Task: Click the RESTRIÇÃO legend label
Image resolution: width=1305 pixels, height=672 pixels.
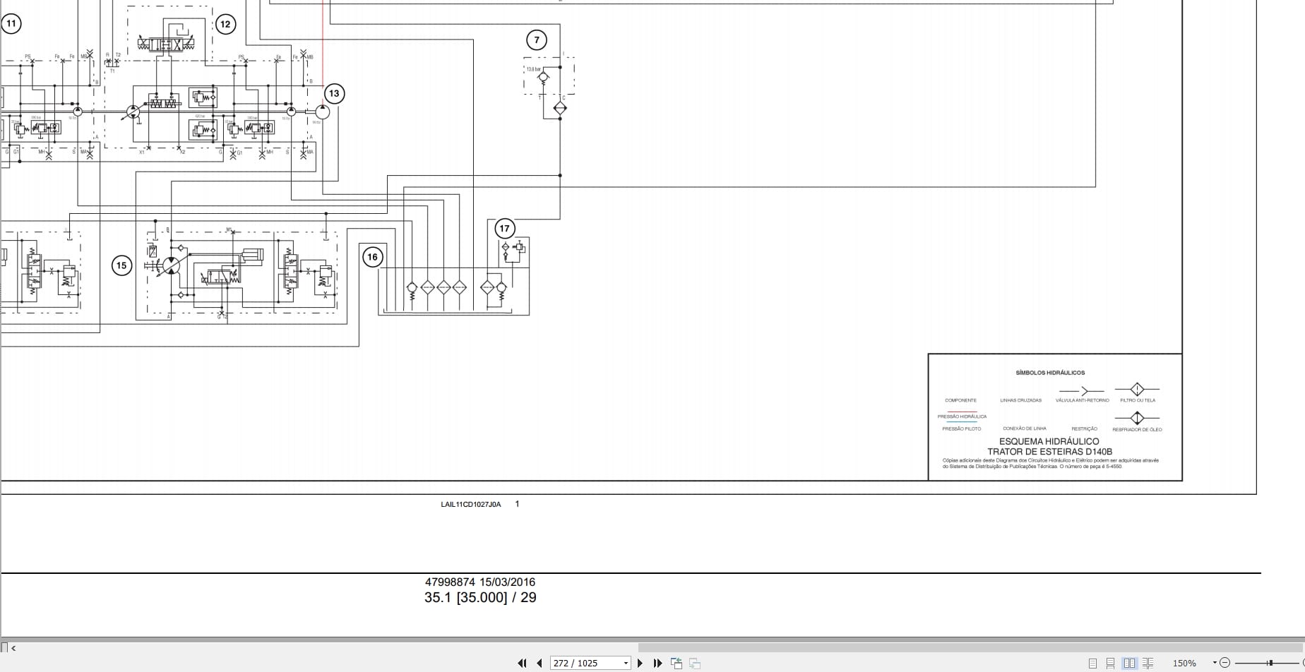Action: 1085,428
